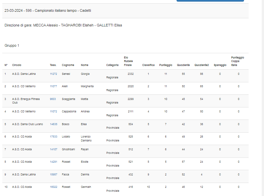Open membership link 14291 for Rosset Elodie
The image size is (264, 196).
[x=53, y=162]
